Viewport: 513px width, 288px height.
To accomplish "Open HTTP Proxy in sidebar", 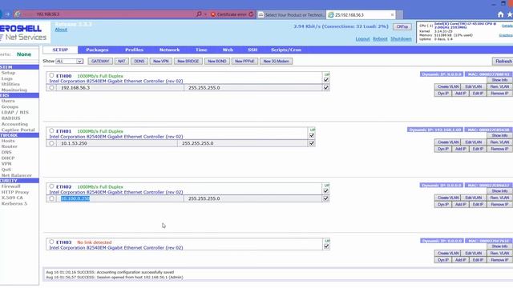I will click(15, 192).
